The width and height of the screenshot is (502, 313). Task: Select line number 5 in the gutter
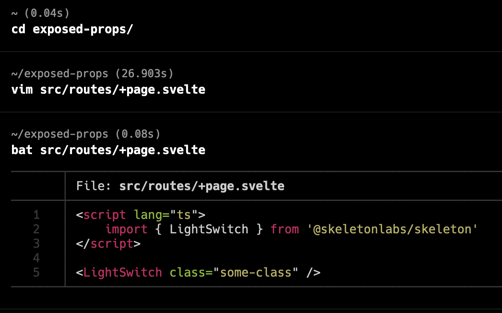click(x=36, y=273)
